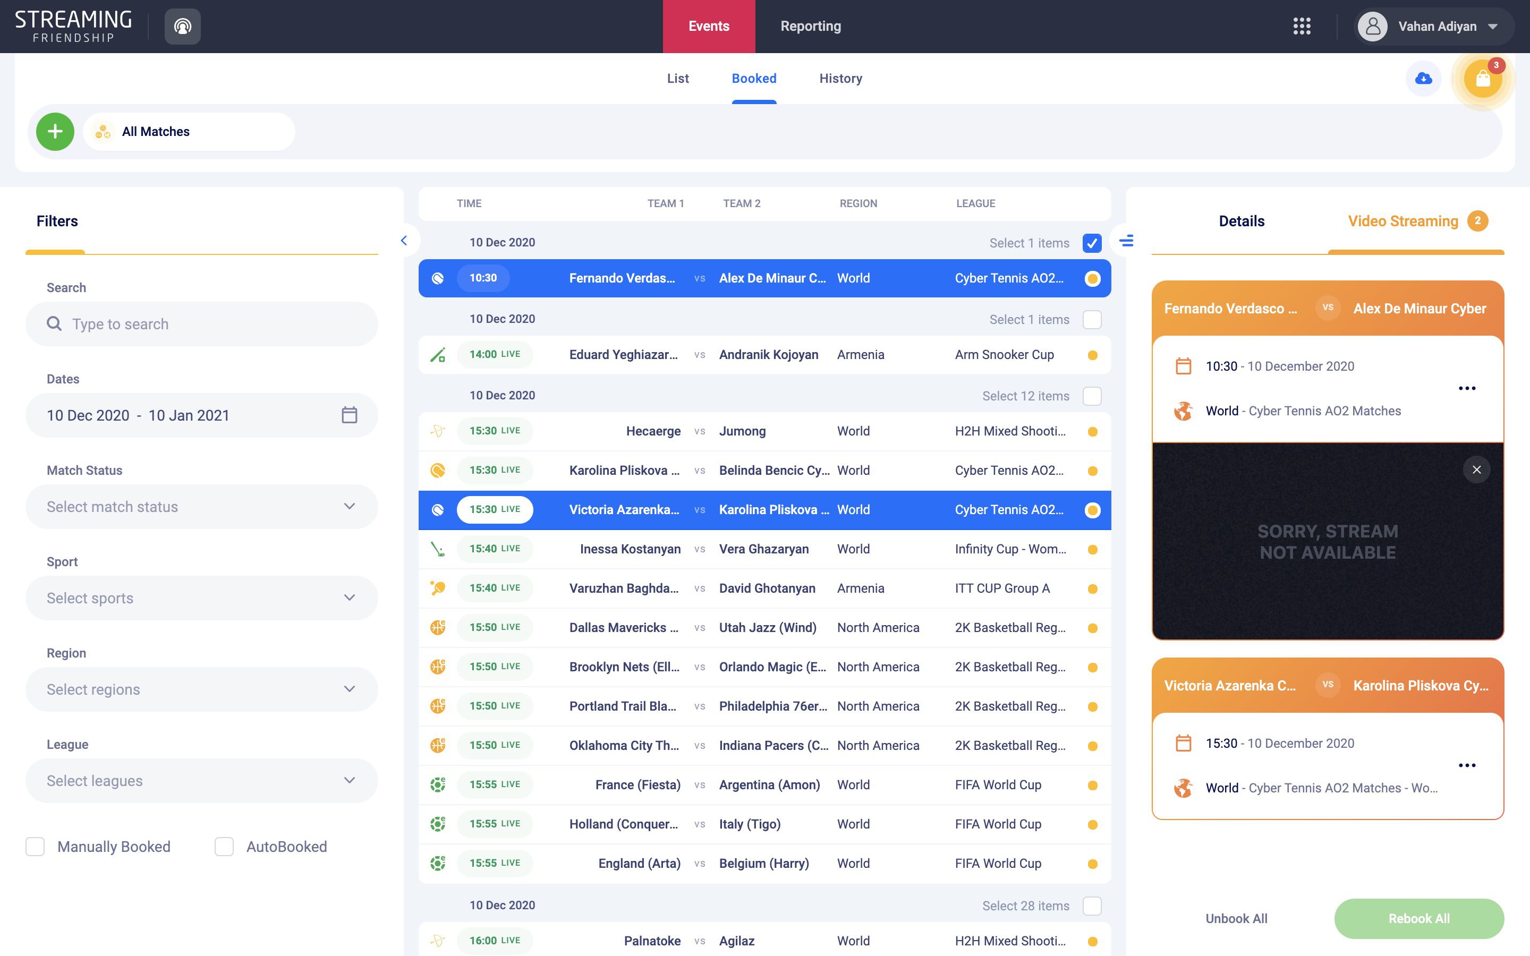Click basketball icon on Brooklyn Nets row
This screenshot has height=956, width=1530.
(438, 667)
